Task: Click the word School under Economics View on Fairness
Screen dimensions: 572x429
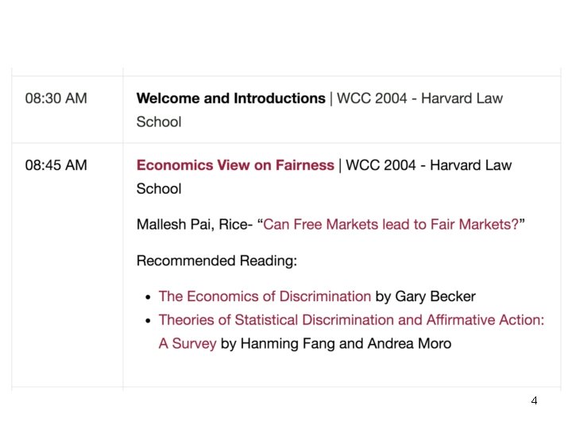Action: (x=159, y=189)
